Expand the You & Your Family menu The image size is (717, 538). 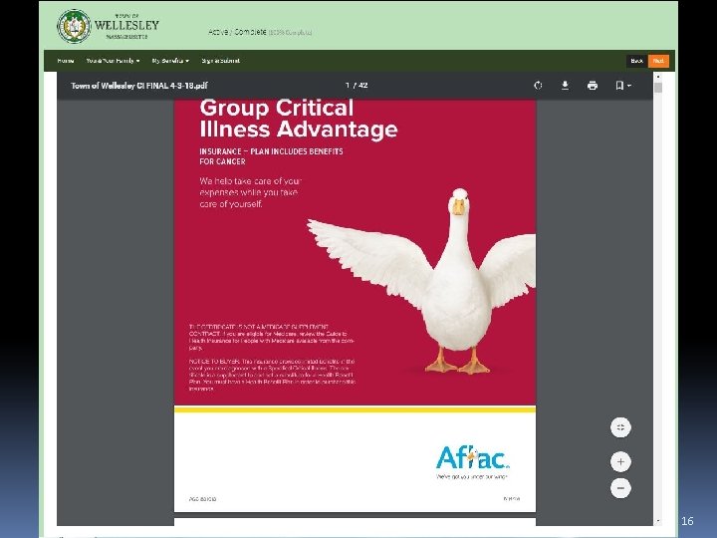(x=113, y=61)
